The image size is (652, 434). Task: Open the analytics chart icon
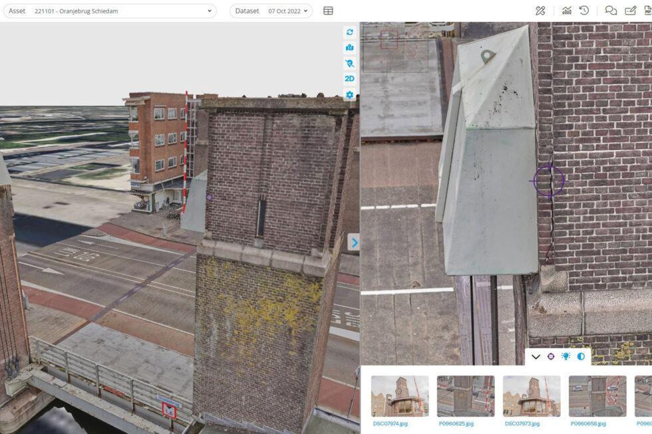(567, 11)
